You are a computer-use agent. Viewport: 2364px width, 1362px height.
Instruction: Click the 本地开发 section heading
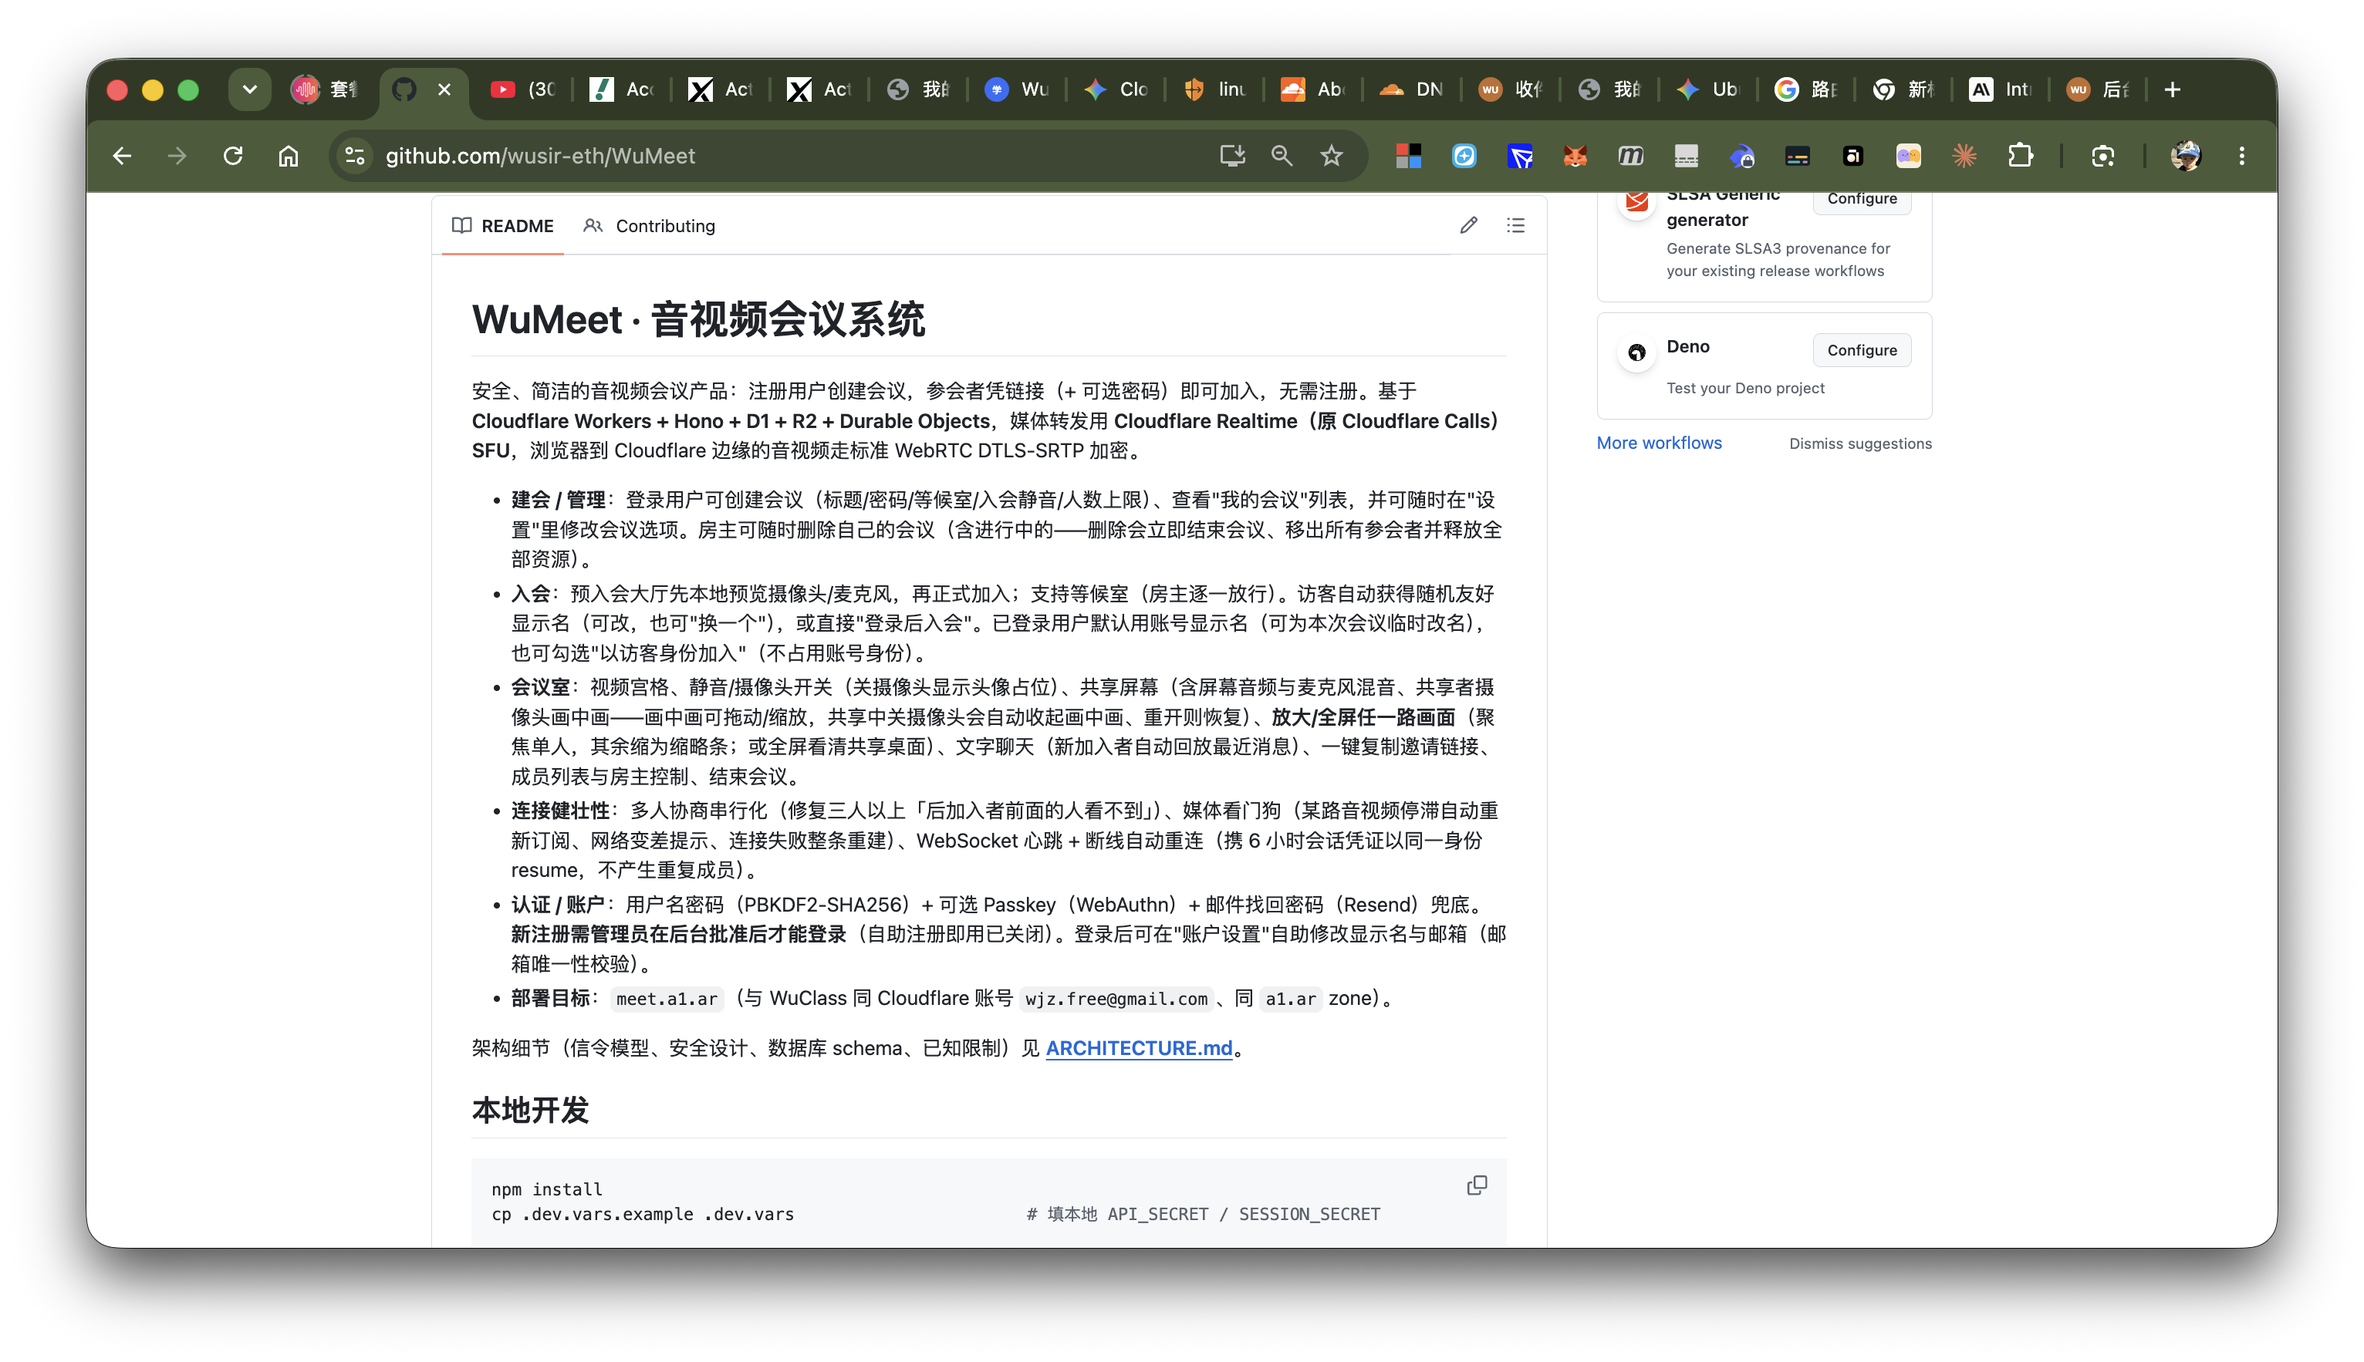[529, 1111]
